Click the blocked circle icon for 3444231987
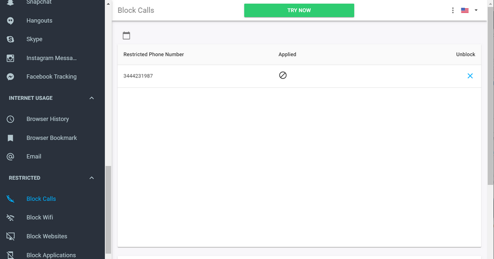494x259 pixels. click(283, 75)
